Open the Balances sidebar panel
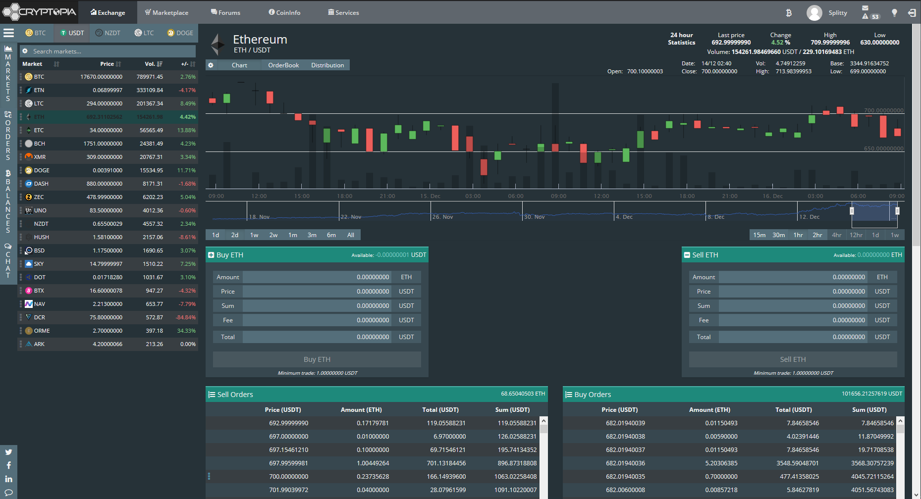The image size is (921, 499). (8, 201)
